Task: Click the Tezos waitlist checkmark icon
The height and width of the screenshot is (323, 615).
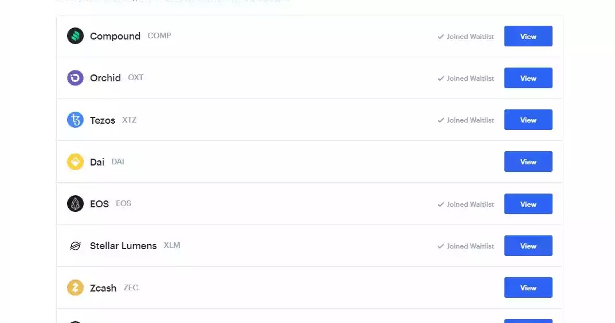Action: click(441, 120)
